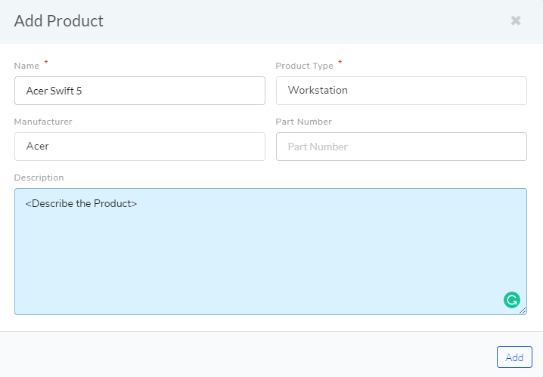Image resolution: width=543 pixels, height=377 pixels.
Task: Click the Add button
Action: point(514,357)
